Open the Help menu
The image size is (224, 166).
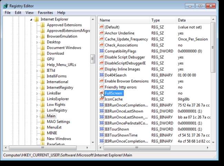pyautogui.click(x=61, y=12)
